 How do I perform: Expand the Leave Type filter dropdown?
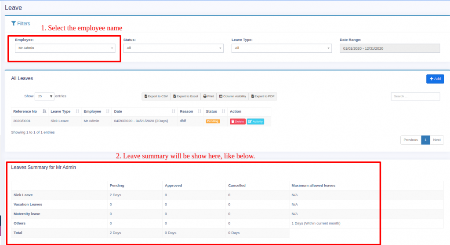coord(281,48)
